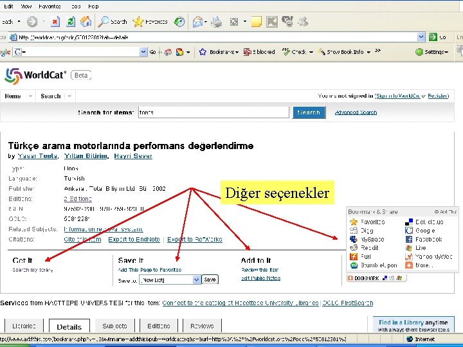Switch to the Reviews tab
Image resolution: width=463 pixels, height=347 pixels.
click(x=202, y=326)
